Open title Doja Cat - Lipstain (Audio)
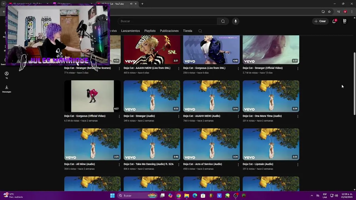The width and height of the screenshot is (356, 200). (x=258, y=164)
